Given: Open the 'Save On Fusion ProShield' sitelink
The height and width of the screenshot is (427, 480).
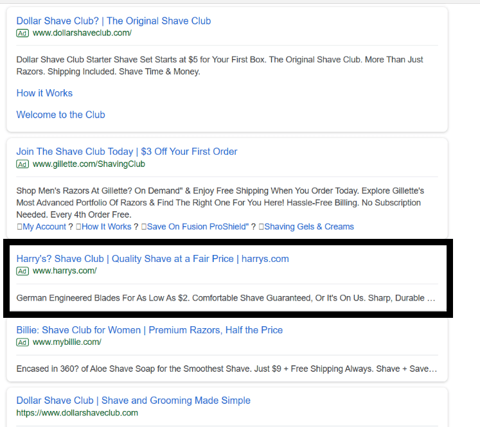Looking at the screenshot, I should pos(198,227).
